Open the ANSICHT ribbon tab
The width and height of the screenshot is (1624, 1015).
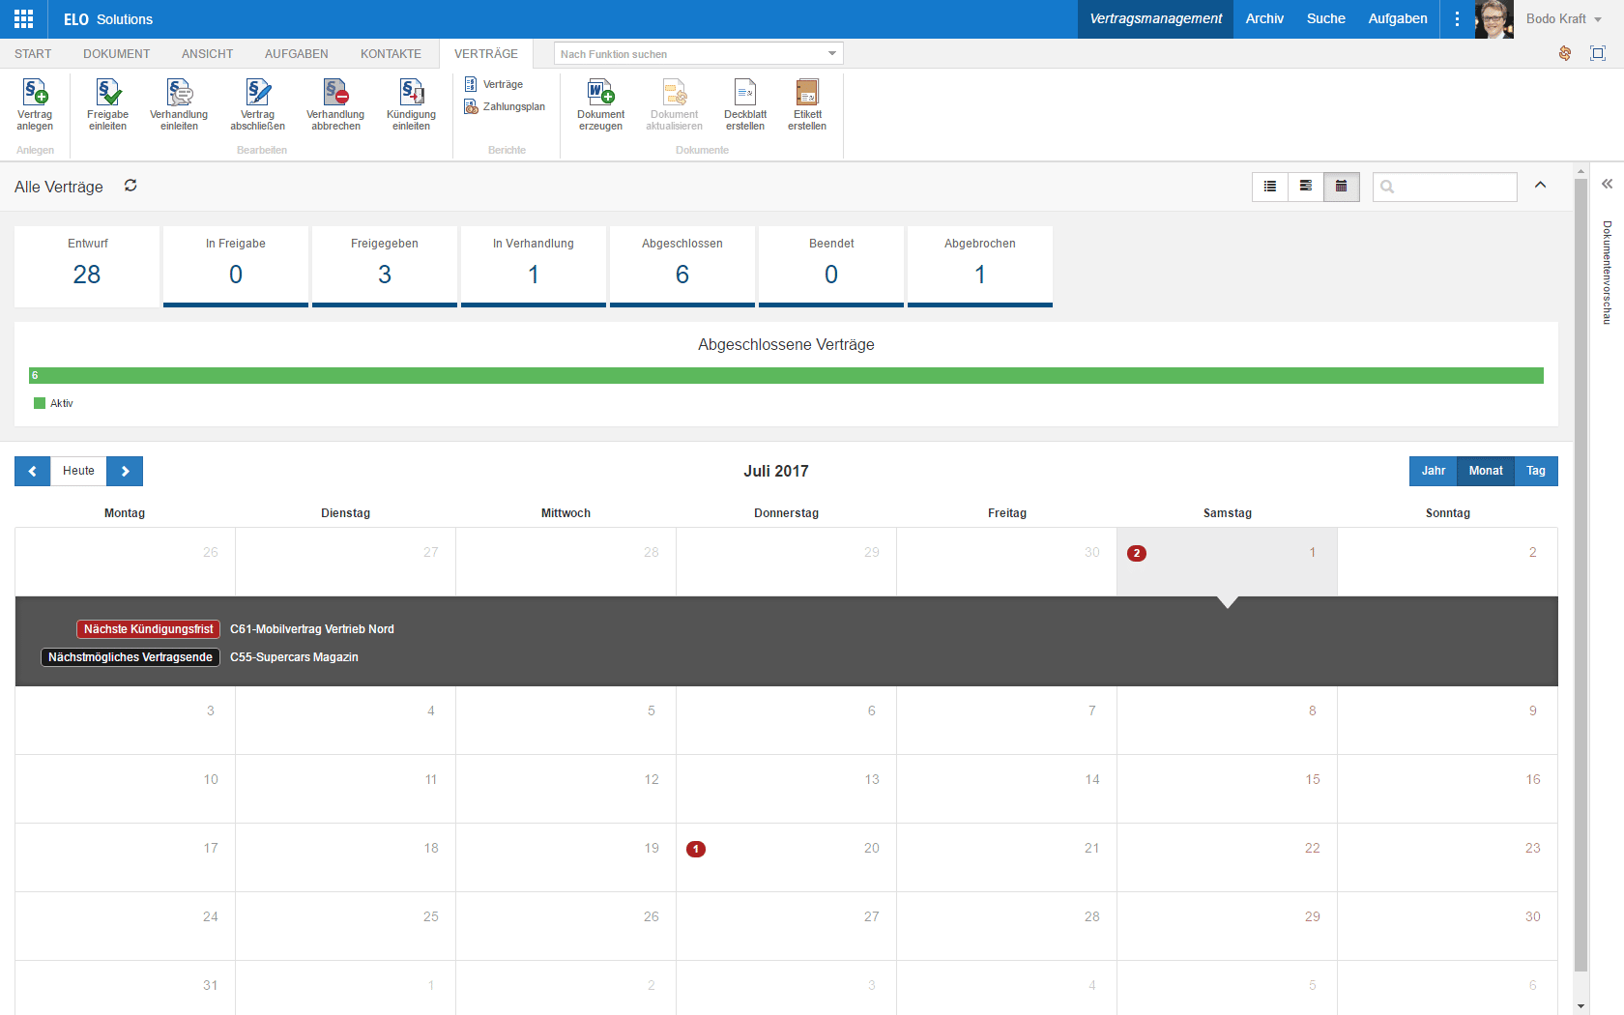pyautogui.click(x=208, y=54)
